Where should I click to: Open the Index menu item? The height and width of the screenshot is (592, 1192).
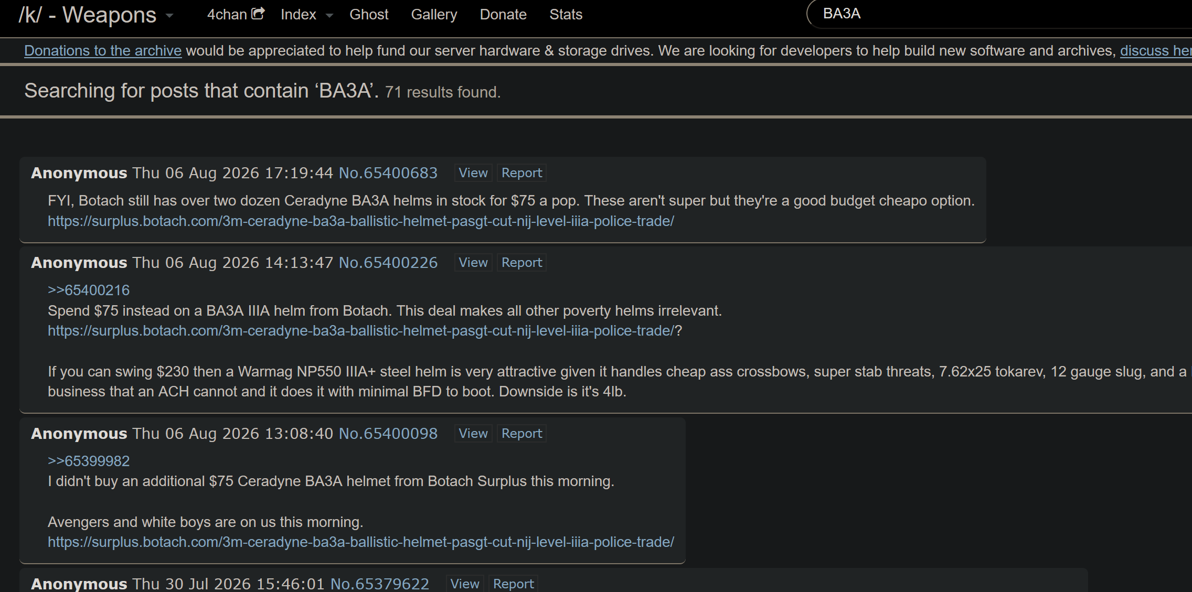point(298,14)
